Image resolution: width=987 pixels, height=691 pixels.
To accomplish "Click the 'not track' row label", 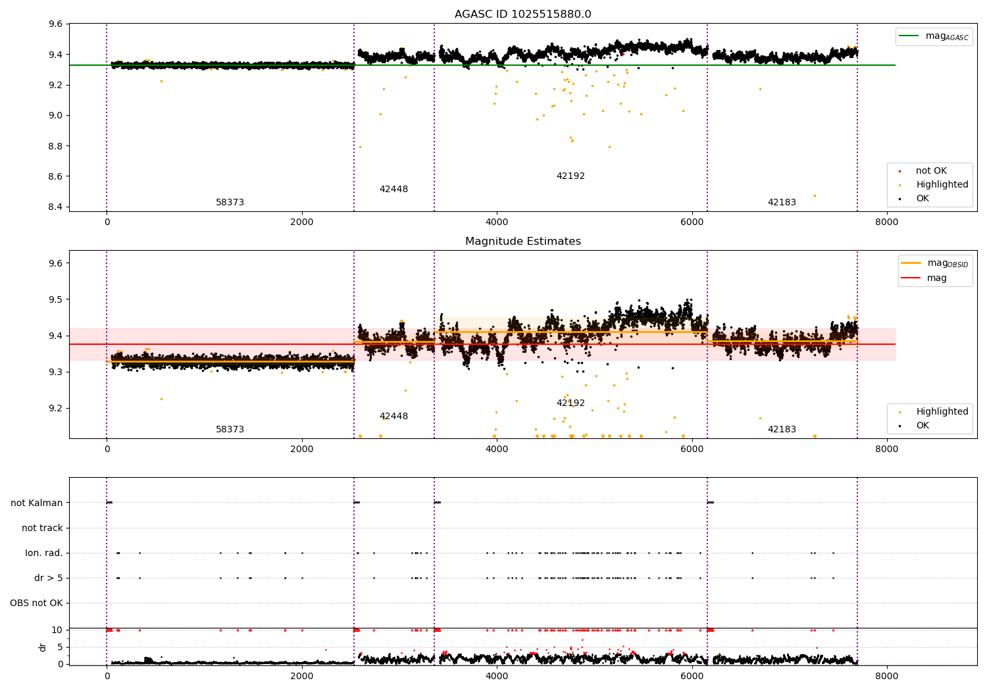I will pos(42,528).
